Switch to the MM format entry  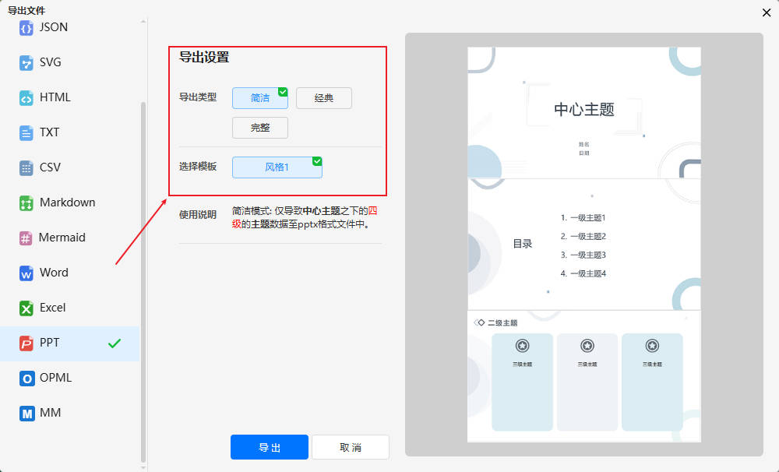pos(50,413)
